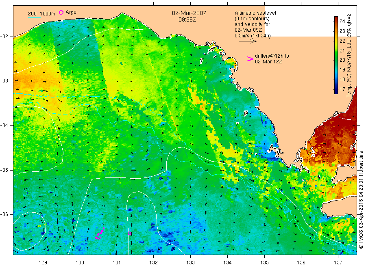Select the magenta drifter track near 130.5E

pos(100,234)
